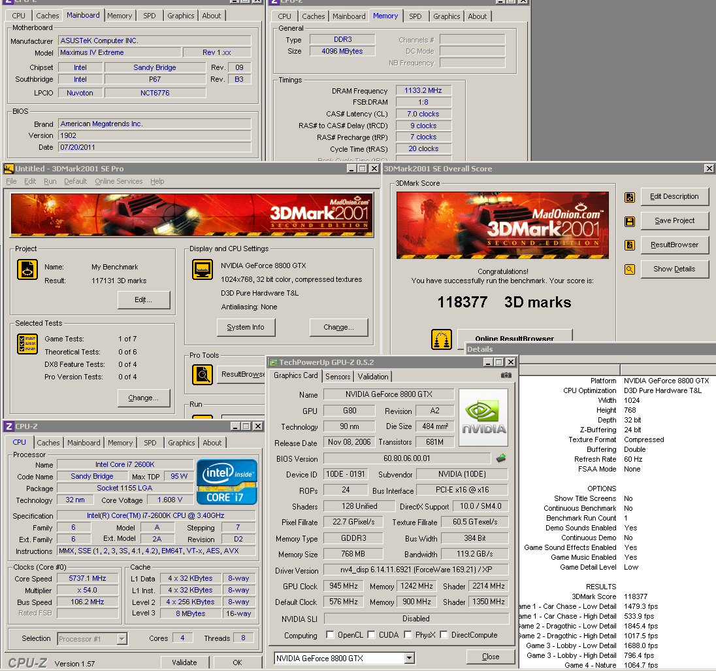The width and height of the screenshot is (716, 671).
Task: Click the bottom CPU-Z title bar Z icon
Action: pos(8,426)
